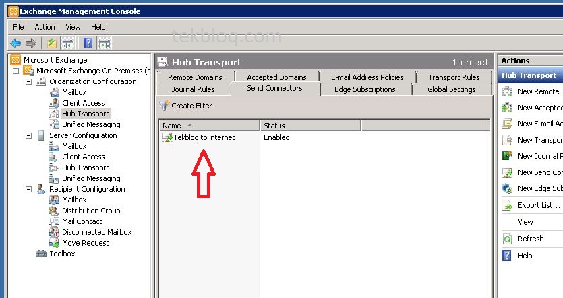Switch to the Journal Rules tab
Viewport: 563px width, 298px height.
click(x=193, y=89)
